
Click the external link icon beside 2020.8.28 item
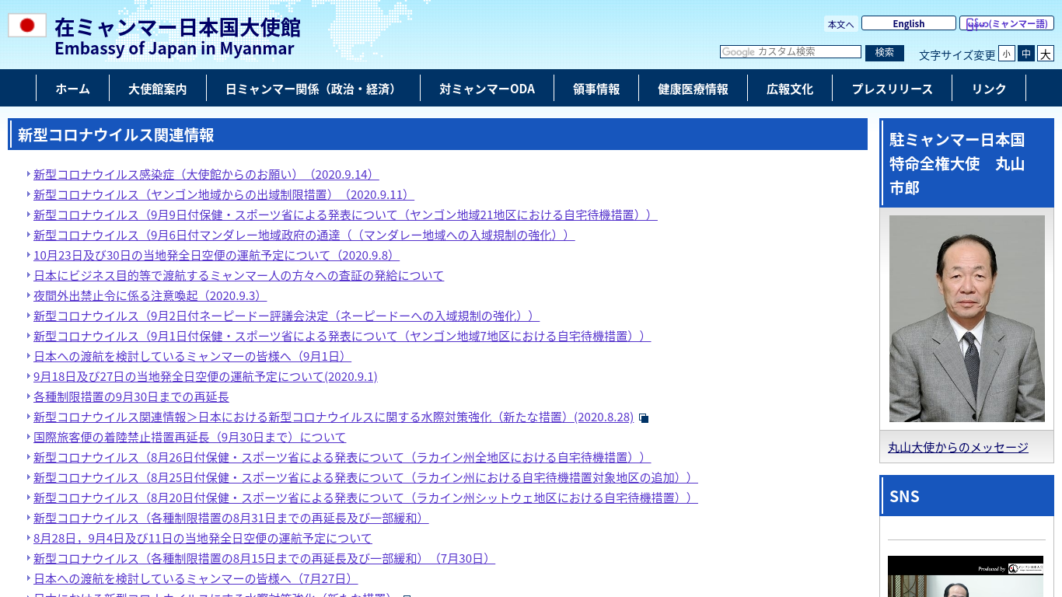click(x=644, y=418)
